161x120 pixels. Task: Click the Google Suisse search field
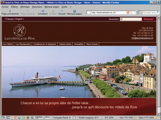coord(149,12)
